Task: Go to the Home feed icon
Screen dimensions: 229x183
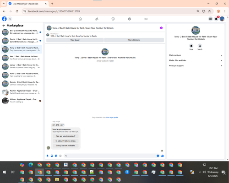Action: (x=80, y=19)
